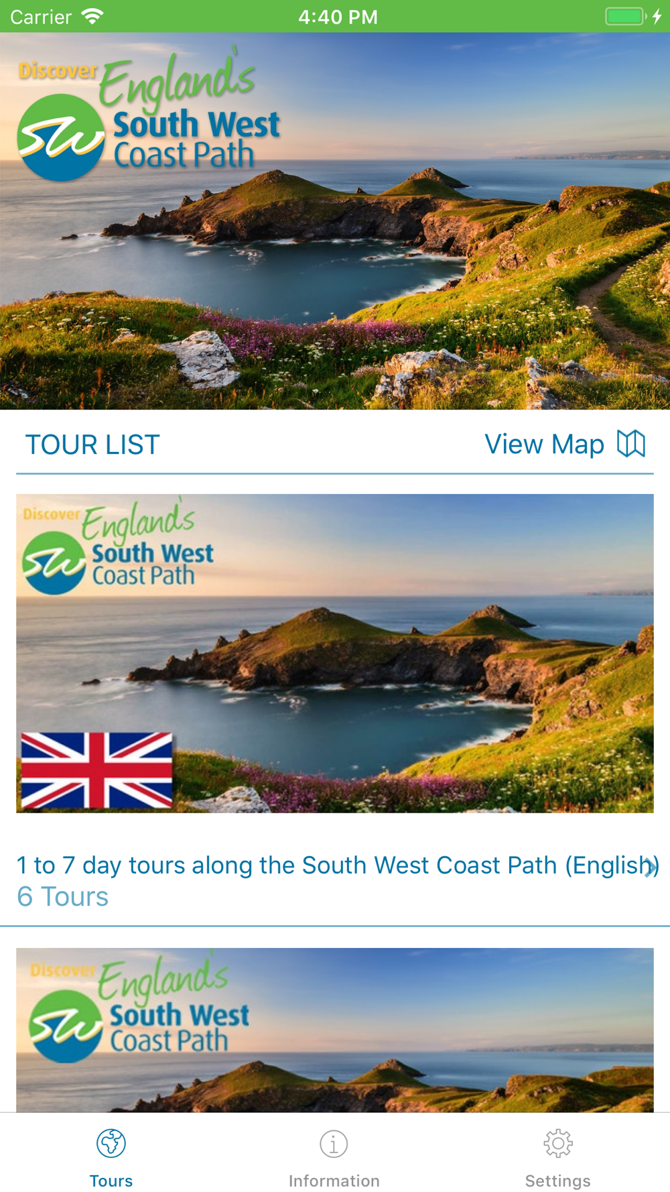Screen dimensions: 670x1192
Task: Tap the Information circle icon
Action: 334,1144
